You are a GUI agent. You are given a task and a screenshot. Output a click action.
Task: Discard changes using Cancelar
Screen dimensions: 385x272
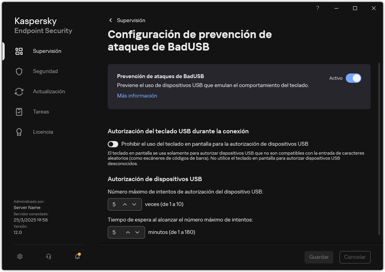point(355,257)
